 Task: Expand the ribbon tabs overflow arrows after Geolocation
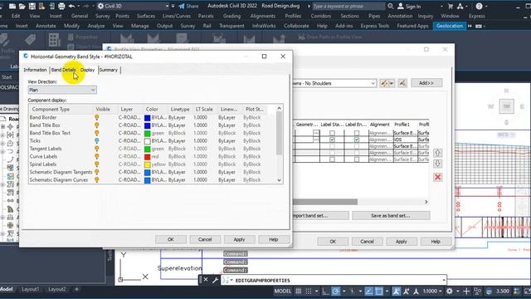coord(470,26)
